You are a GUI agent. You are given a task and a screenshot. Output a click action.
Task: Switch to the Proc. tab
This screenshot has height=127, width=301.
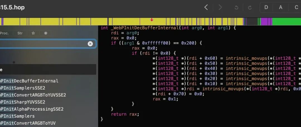pyautogui.click(x=4, y=33)
